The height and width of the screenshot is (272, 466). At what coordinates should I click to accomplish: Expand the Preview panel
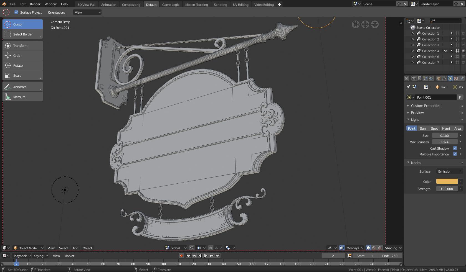click(x=417, y=113)
